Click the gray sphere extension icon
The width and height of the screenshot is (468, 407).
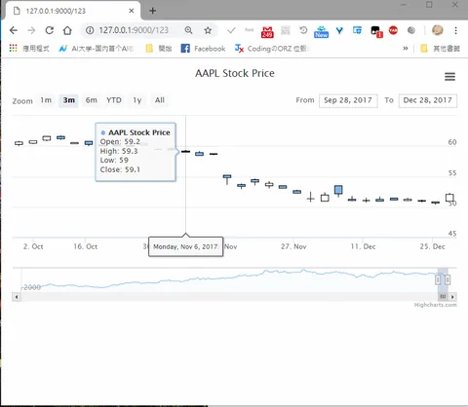411,30
